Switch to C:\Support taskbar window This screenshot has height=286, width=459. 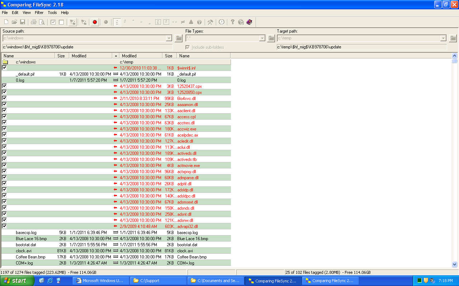tap(158, 281)
